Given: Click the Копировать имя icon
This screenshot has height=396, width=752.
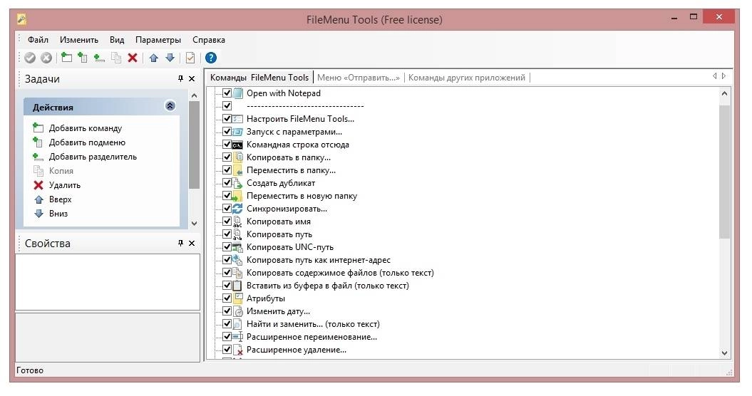Looking at the screenshot, I should pyautogui.click(x=238, y=222).
